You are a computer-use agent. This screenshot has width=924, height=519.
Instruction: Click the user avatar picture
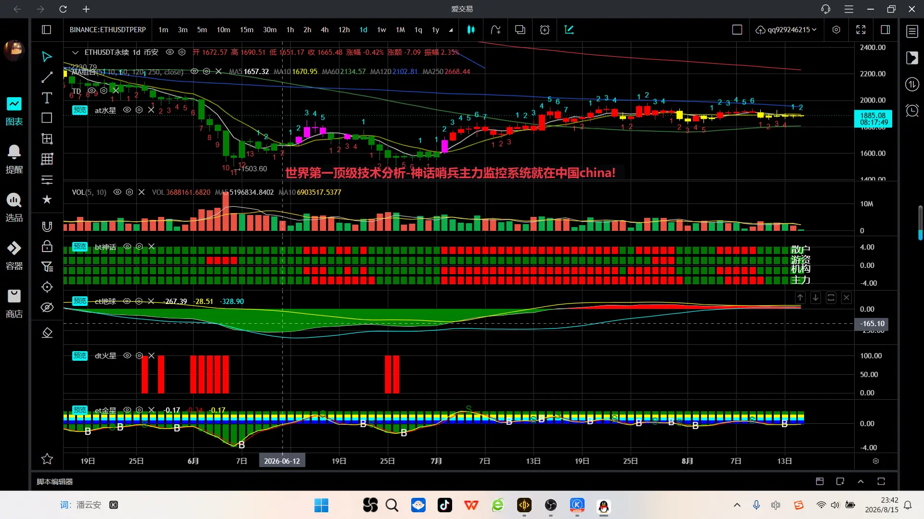[x=14, y=50]
